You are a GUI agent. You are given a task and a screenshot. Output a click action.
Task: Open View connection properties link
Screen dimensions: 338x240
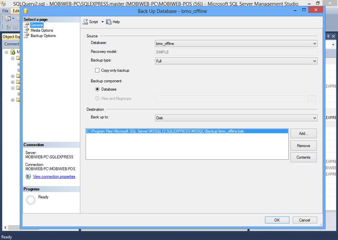click(54, 177)
